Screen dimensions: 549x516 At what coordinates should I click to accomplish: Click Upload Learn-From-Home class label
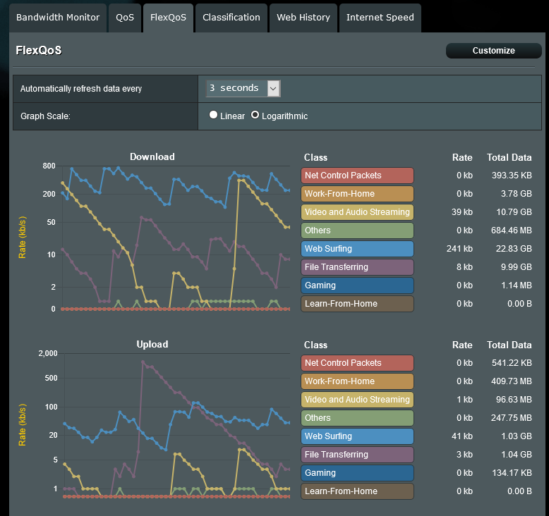click(357, 491)
